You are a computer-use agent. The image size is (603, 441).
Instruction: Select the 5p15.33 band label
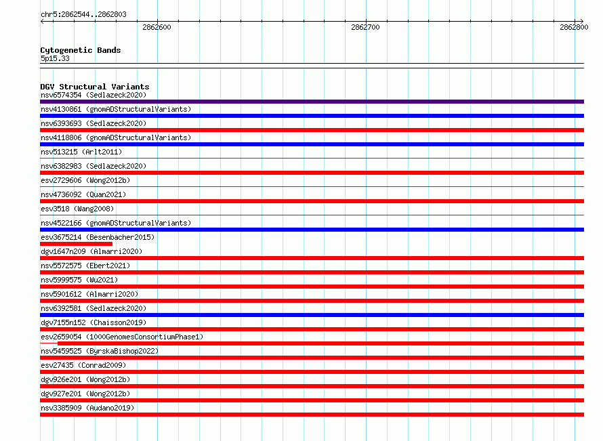(55, 58)
